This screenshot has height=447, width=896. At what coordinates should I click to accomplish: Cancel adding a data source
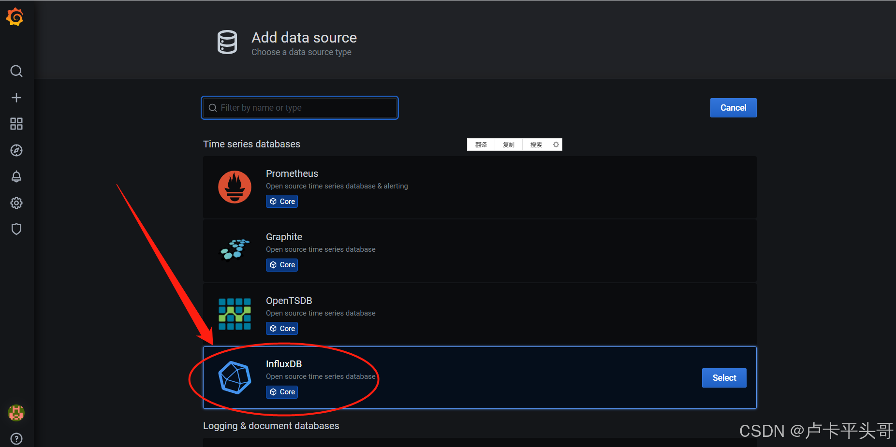click(x=733, y=108)
